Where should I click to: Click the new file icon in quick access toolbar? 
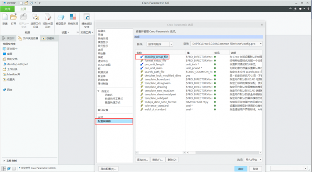point(21,3)
